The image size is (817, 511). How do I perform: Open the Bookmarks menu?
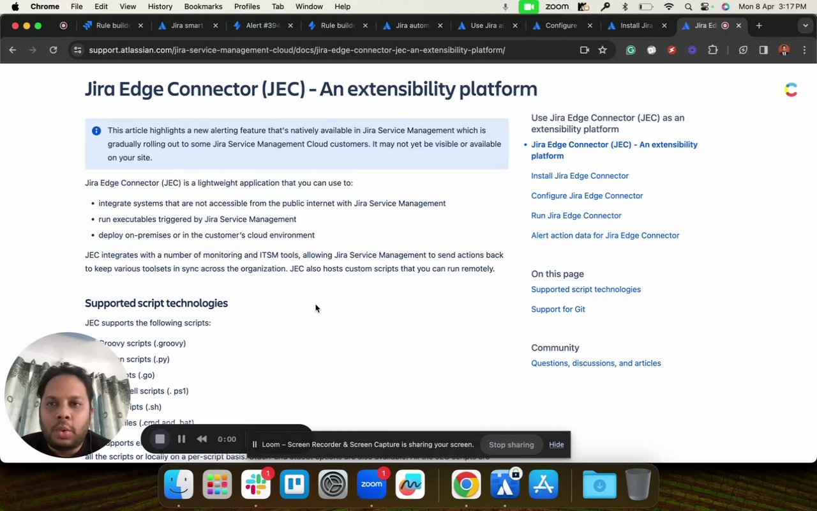coord(203,6)
